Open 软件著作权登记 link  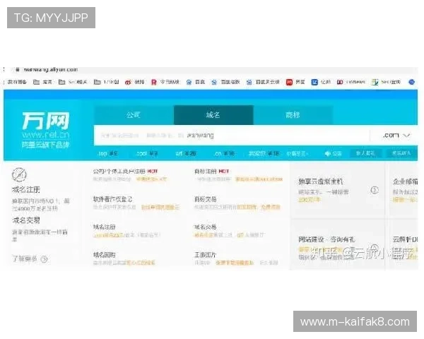click(x=112, y=199)
